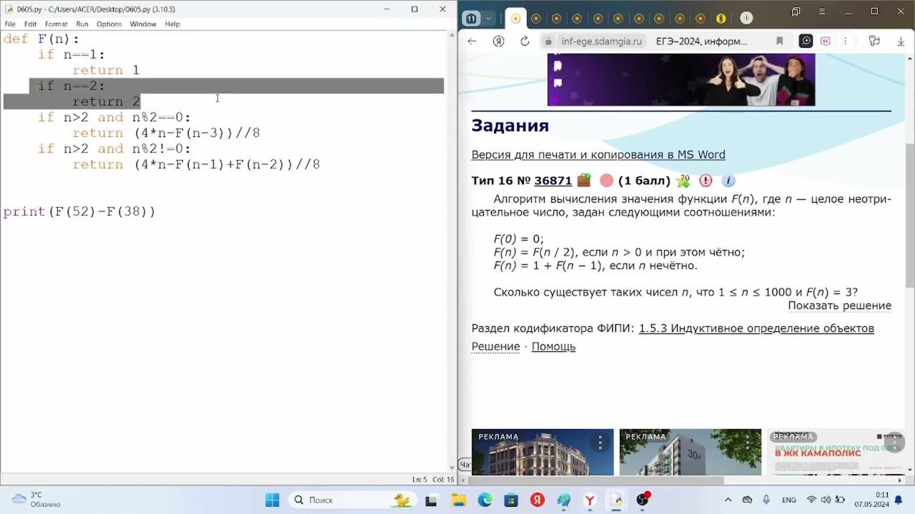The image size is (915, 514).
Task: Click the briefcase icon next to task 36871
Action: 584,181
